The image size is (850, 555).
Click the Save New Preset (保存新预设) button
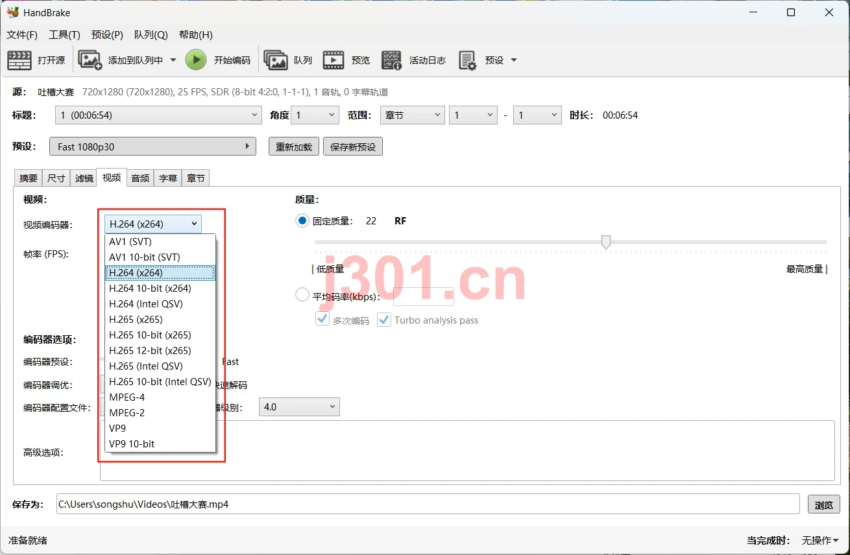point(353,147)
